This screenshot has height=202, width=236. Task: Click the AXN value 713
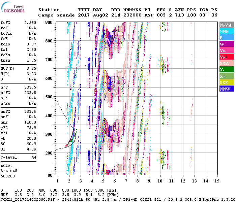click(179, 15)
